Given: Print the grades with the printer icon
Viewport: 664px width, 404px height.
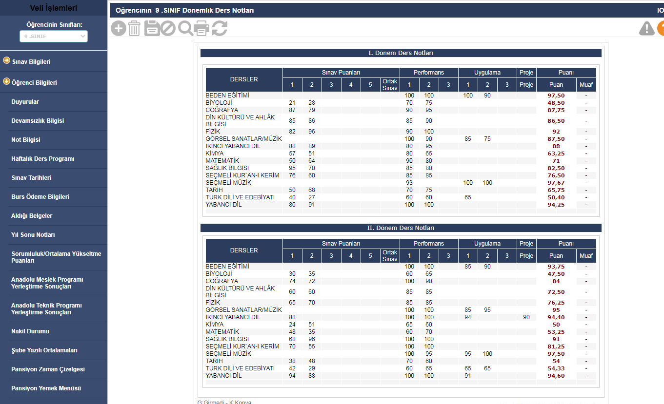Looking at the screenshot, I should [x=201, y=28].
